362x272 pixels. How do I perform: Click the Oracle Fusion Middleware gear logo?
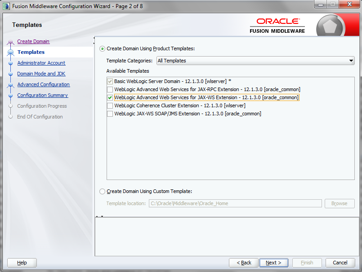[331, 25]
